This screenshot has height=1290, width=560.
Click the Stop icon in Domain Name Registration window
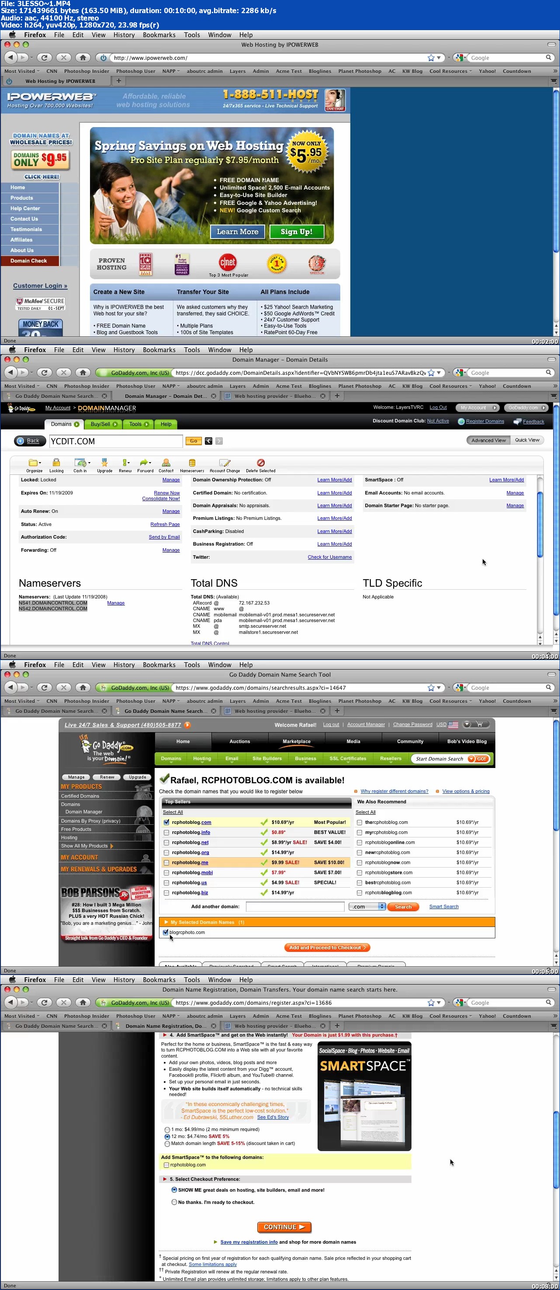tap(63, 1003)
